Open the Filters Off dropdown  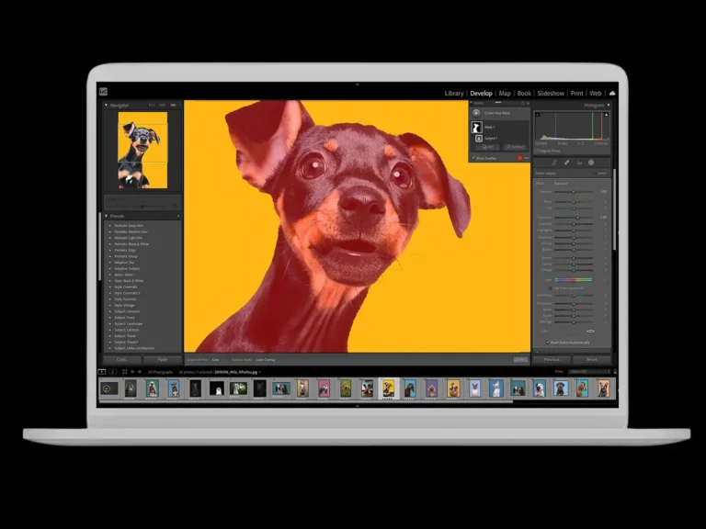[589, 372]
